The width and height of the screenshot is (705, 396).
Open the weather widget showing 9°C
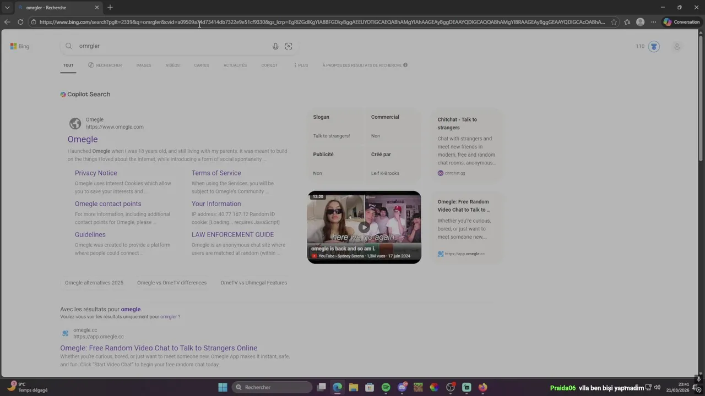[x=28, y=387]
